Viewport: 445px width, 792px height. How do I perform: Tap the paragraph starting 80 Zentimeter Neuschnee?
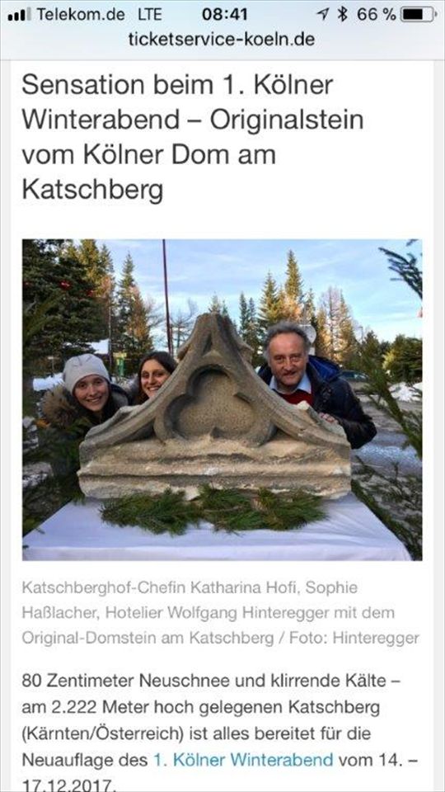[x=214, y=734]
